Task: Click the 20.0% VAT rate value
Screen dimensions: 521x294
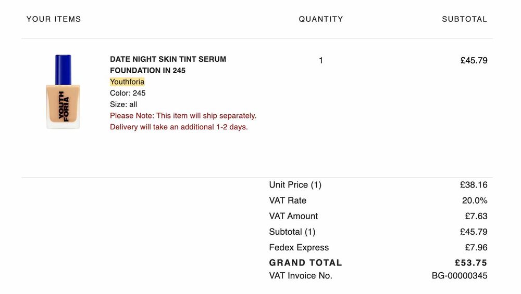Action: tap(475, 201)
